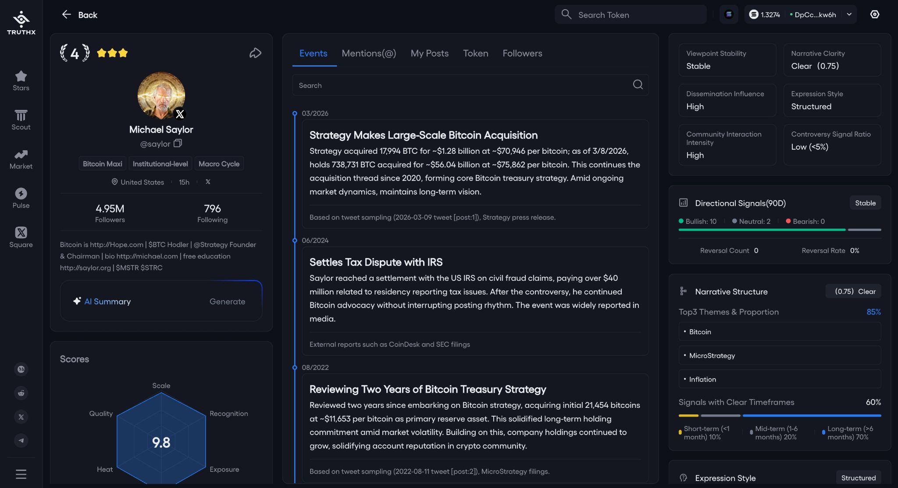898x488 pixels.
Task: Open the Stars section in sidebar
Action: click(x=21, y=81)
